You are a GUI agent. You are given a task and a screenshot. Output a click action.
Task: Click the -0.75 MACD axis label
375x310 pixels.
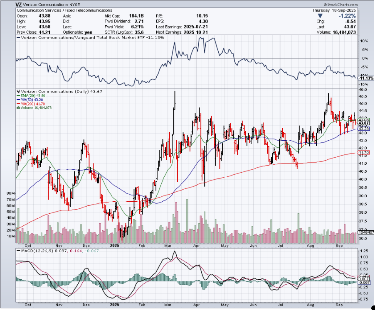[363, 299]
